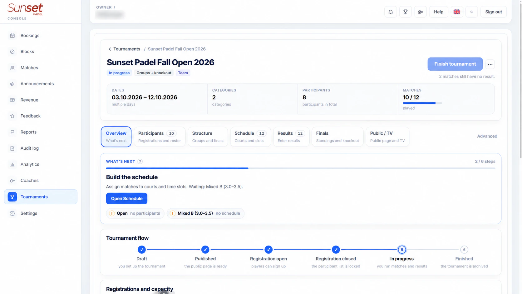Go back via Tournaments breadcrumb chevron

[x=110, y=49]
